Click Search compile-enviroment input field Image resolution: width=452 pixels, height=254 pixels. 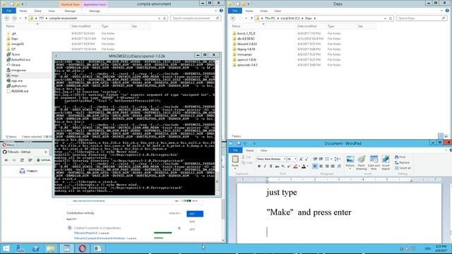pos(196,18)
